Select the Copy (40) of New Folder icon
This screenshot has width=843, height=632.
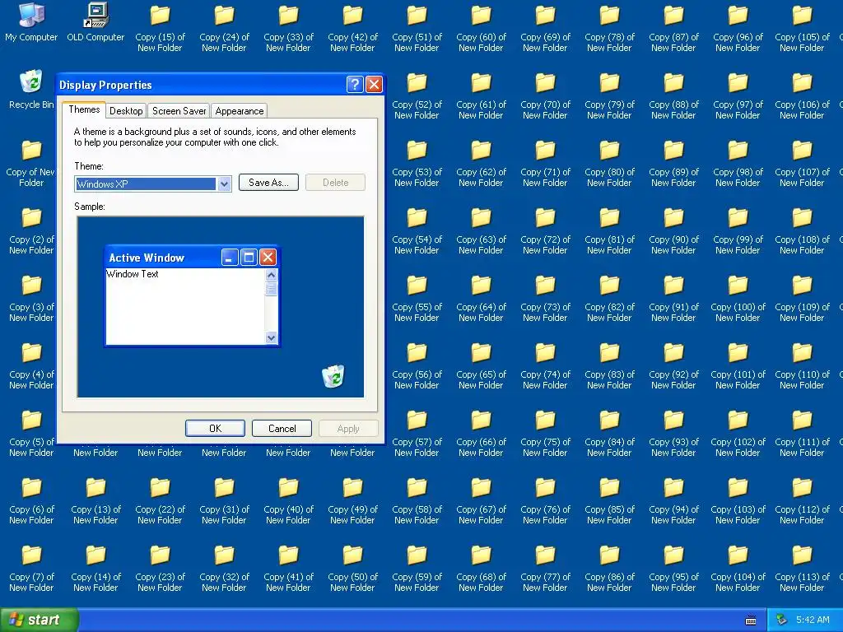(x=288, y=500)
